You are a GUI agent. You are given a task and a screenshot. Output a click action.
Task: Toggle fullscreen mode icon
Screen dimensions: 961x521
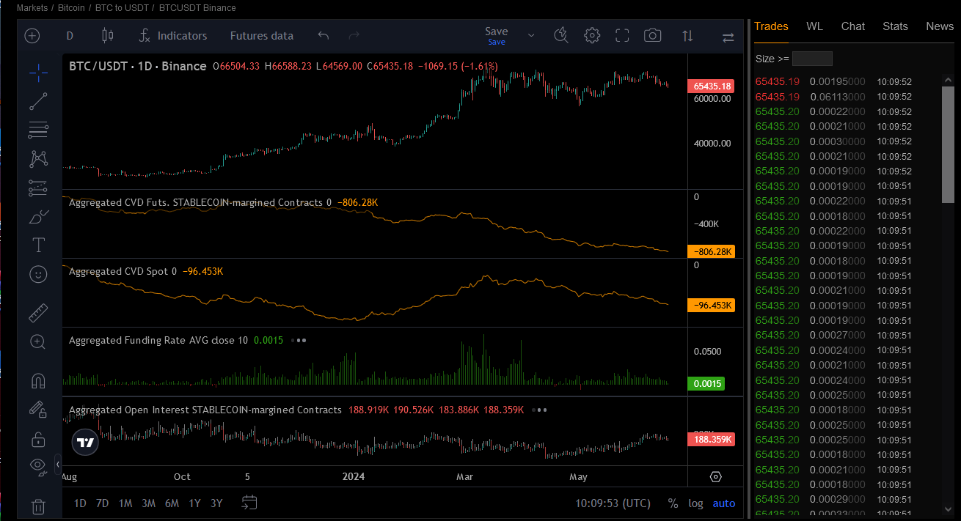(x=622, y=36)
